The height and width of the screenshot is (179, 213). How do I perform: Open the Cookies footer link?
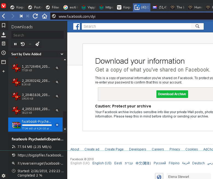pos(192,149)
